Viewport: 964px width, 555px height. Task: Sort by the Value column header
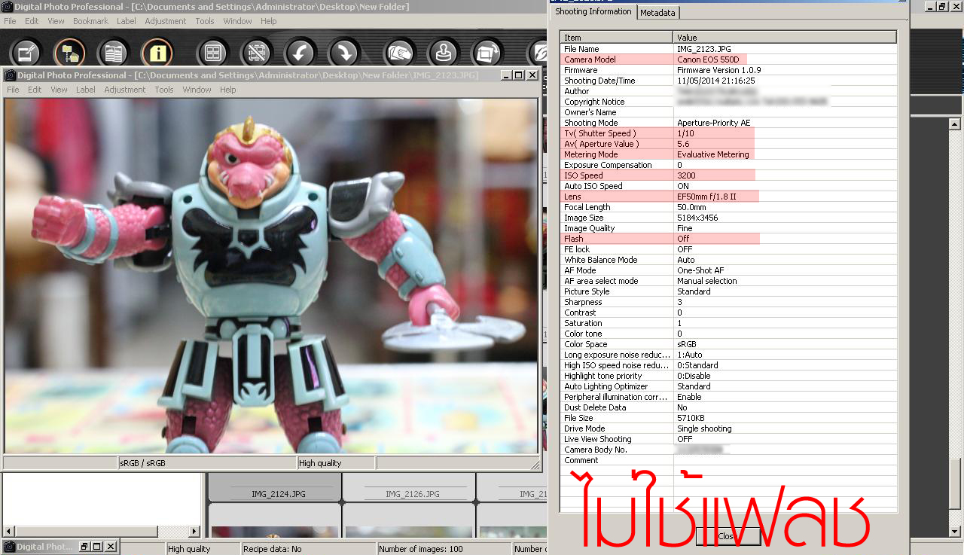(x=784, y=37)
